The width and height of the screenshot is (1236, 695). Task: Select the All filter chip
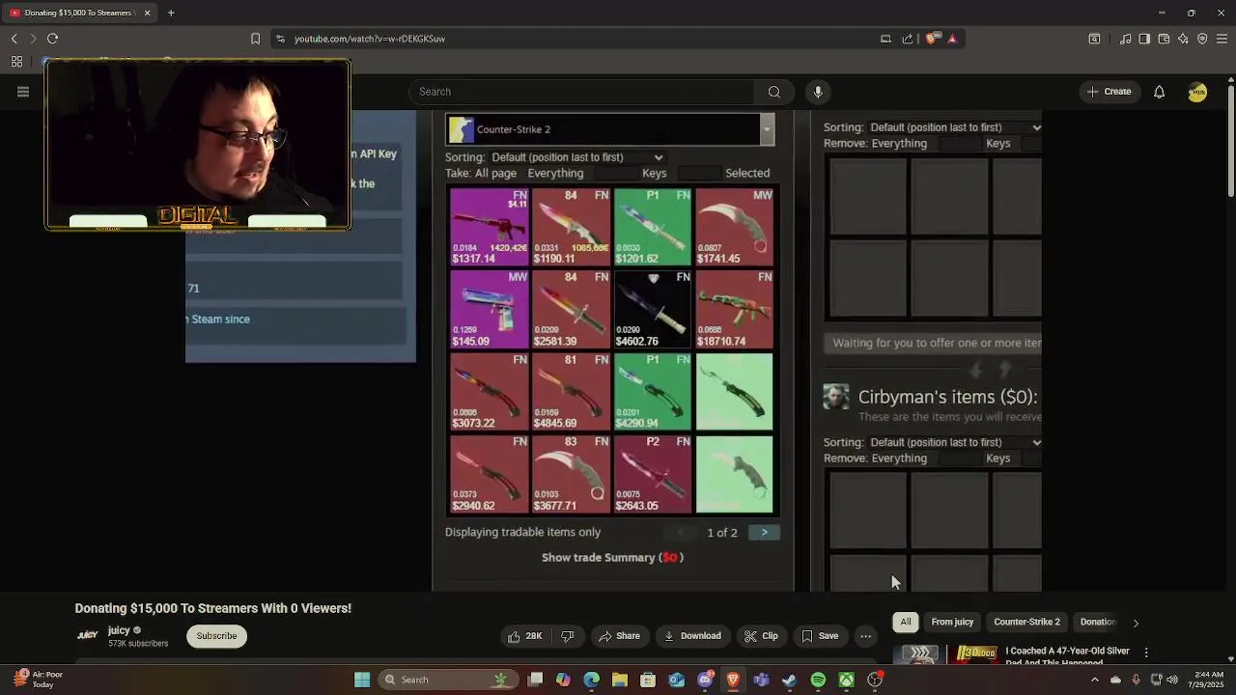(x=905, y=623)
